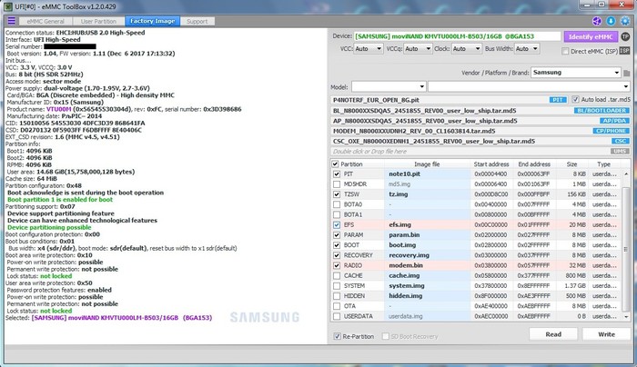Screen dimensions: 637x367
Task: Uncheck the RECOVERY partition checkbox
Action: point(337,255)
